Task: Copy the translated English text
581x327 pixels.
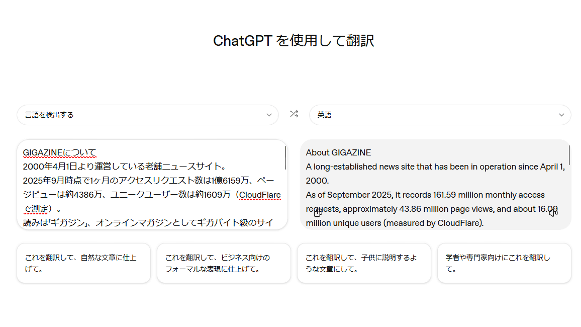Action: (318, 213)
